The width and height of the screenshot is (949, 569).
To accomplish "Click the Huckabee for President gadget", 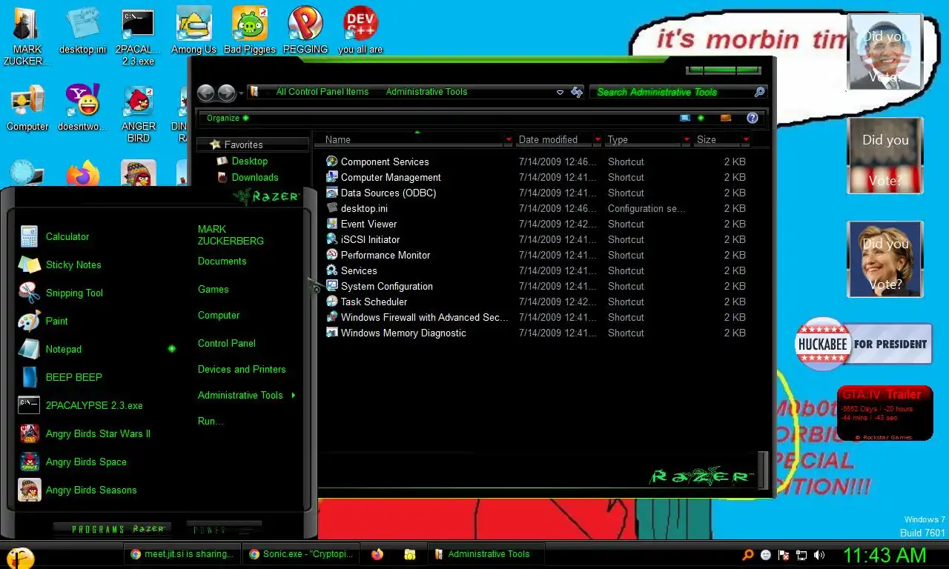I will 864,344.
